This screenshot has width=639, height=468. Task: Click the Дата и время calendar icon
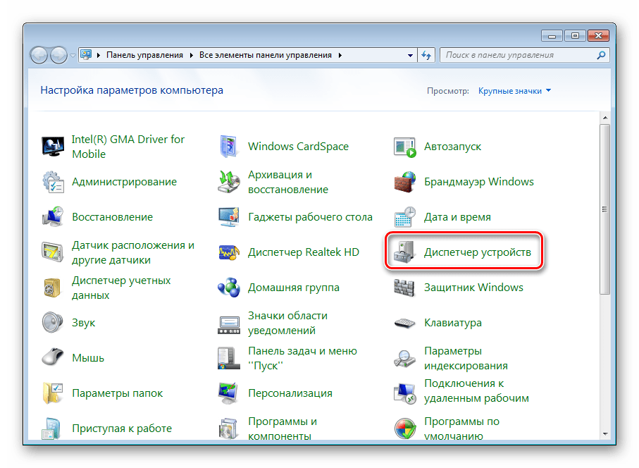tap(405, 217)
